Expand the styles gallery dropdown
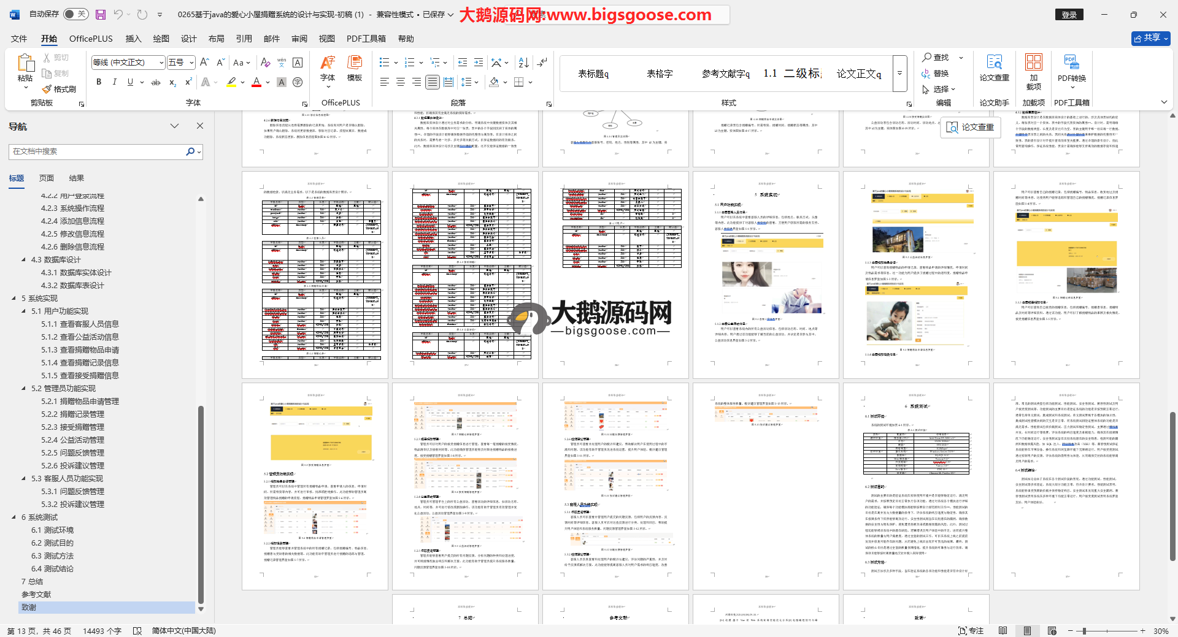 [900, 73]
